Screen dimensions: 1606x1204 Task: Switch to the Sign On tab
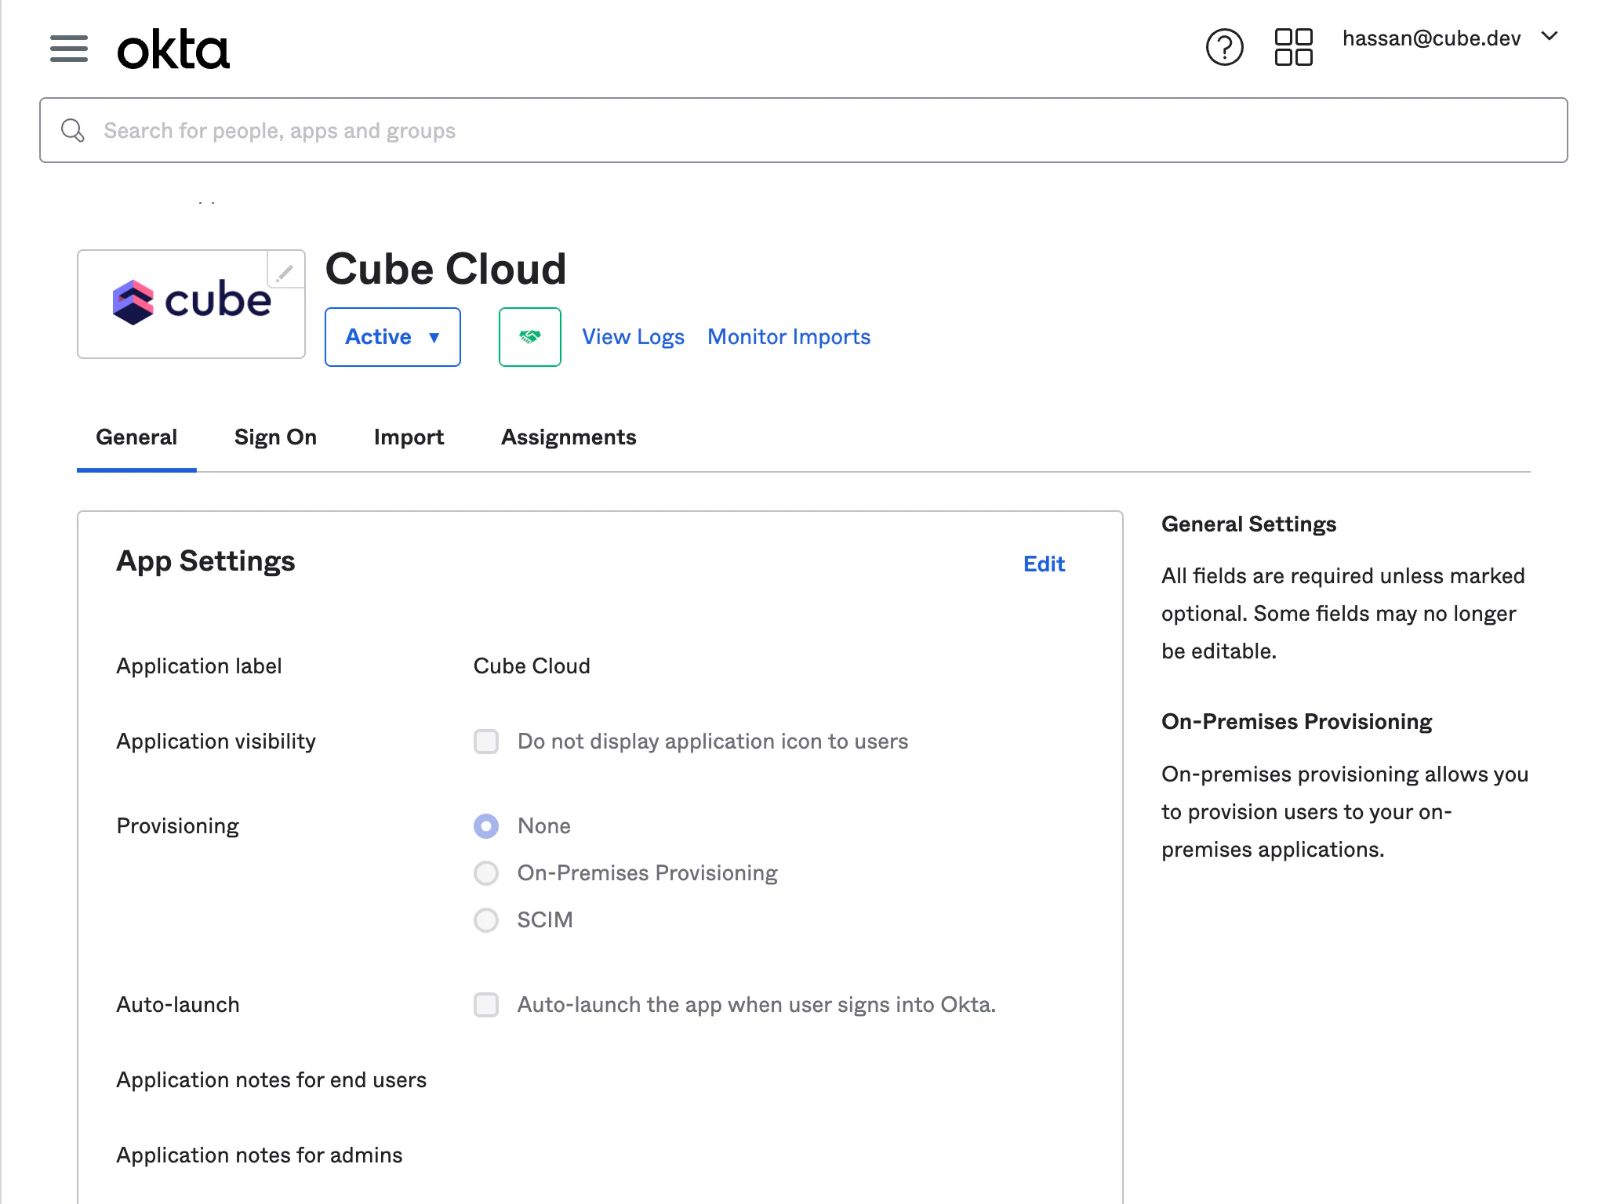(x=275, y=437)
